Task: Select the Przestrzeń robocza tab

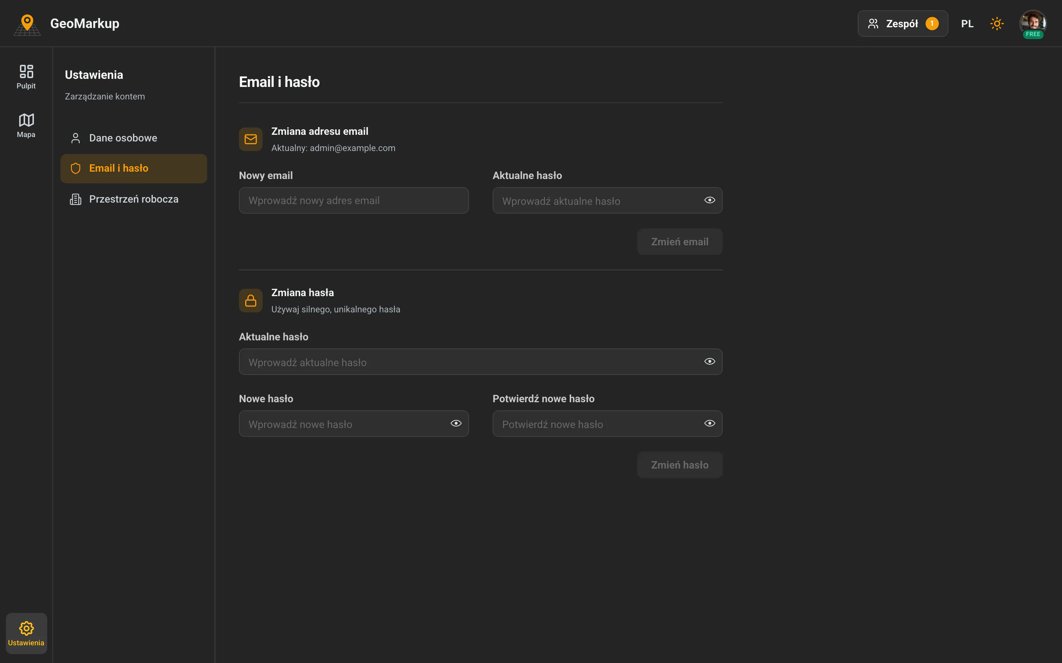Action: [133, 199]
